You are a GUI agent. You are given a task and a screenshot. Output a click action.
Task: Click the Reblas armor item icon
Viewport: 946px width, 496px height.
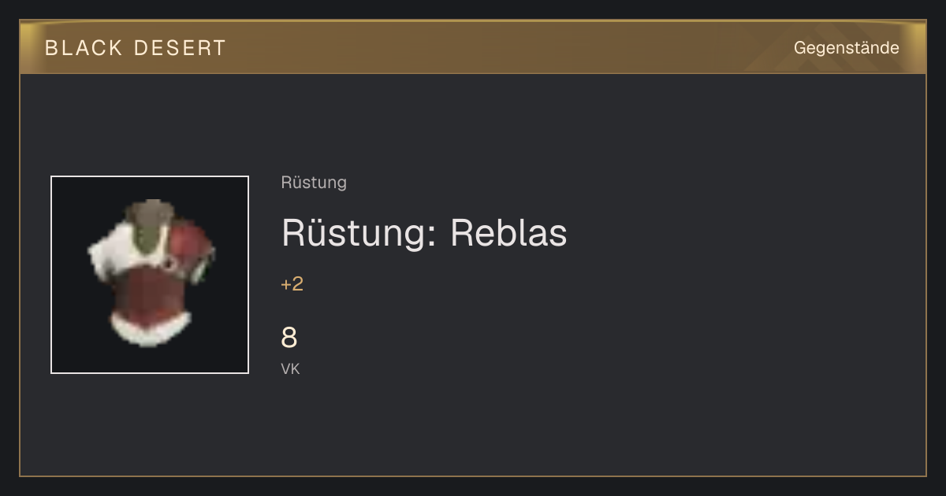click(x=150, y=274)
